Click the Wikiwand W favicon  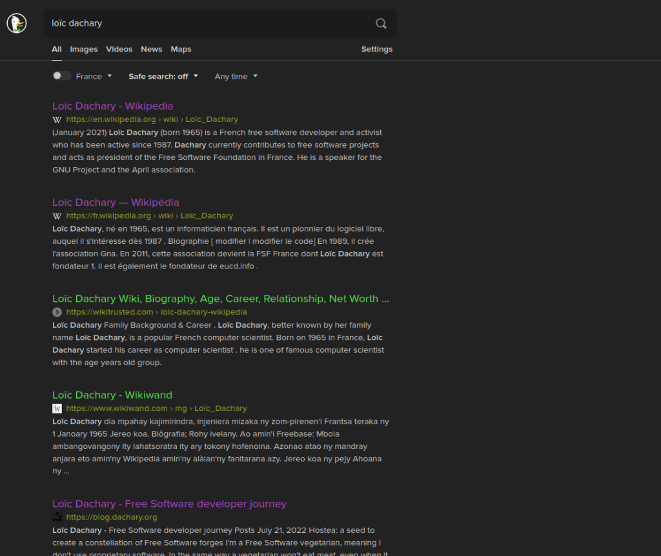coord(57,408)
